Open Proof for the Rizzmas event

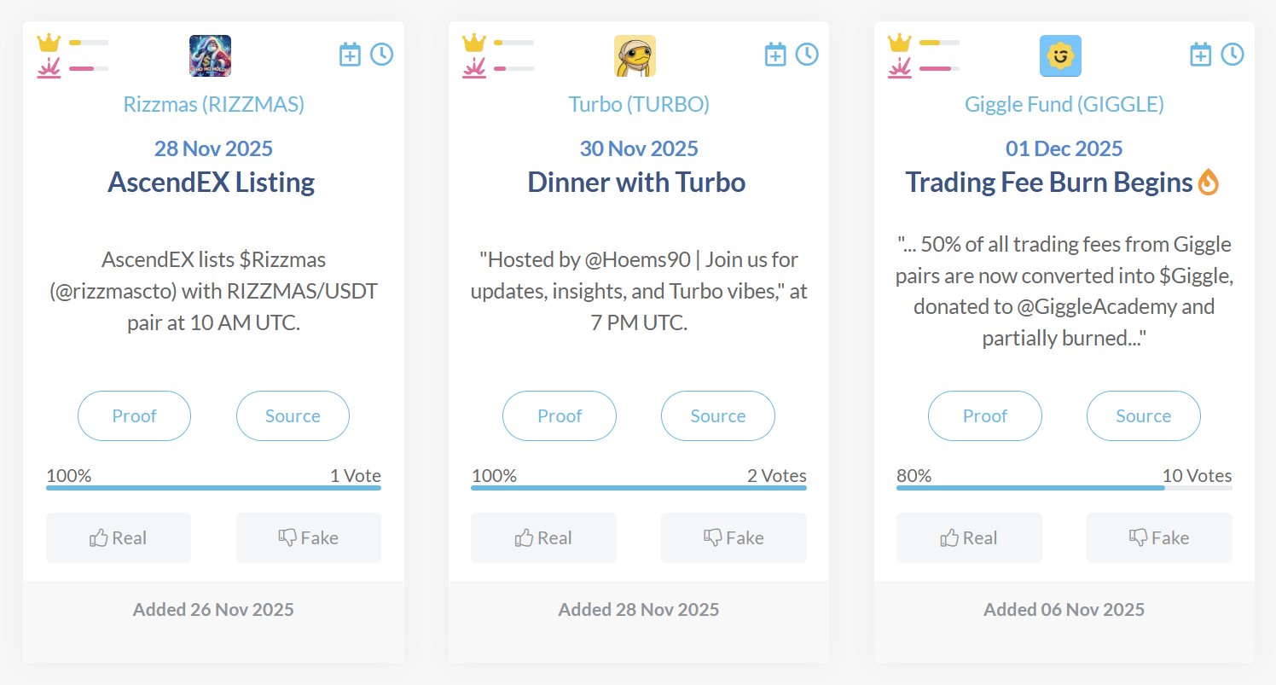(x=134, y=416)
